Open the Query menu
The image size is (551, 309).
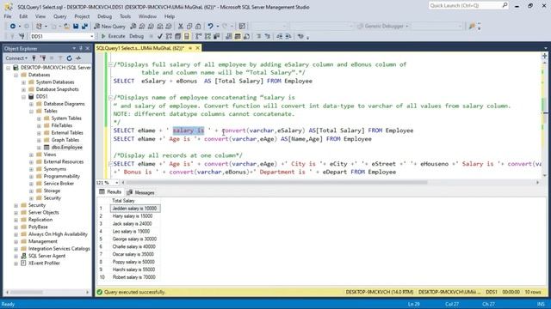point(59,16)
